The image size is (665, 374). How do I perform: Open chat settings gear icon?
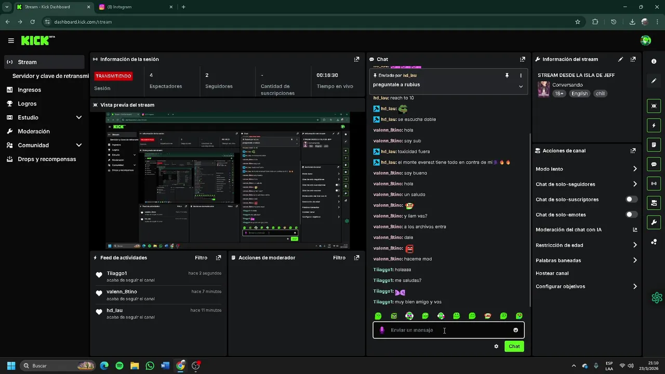pos(496,346)
